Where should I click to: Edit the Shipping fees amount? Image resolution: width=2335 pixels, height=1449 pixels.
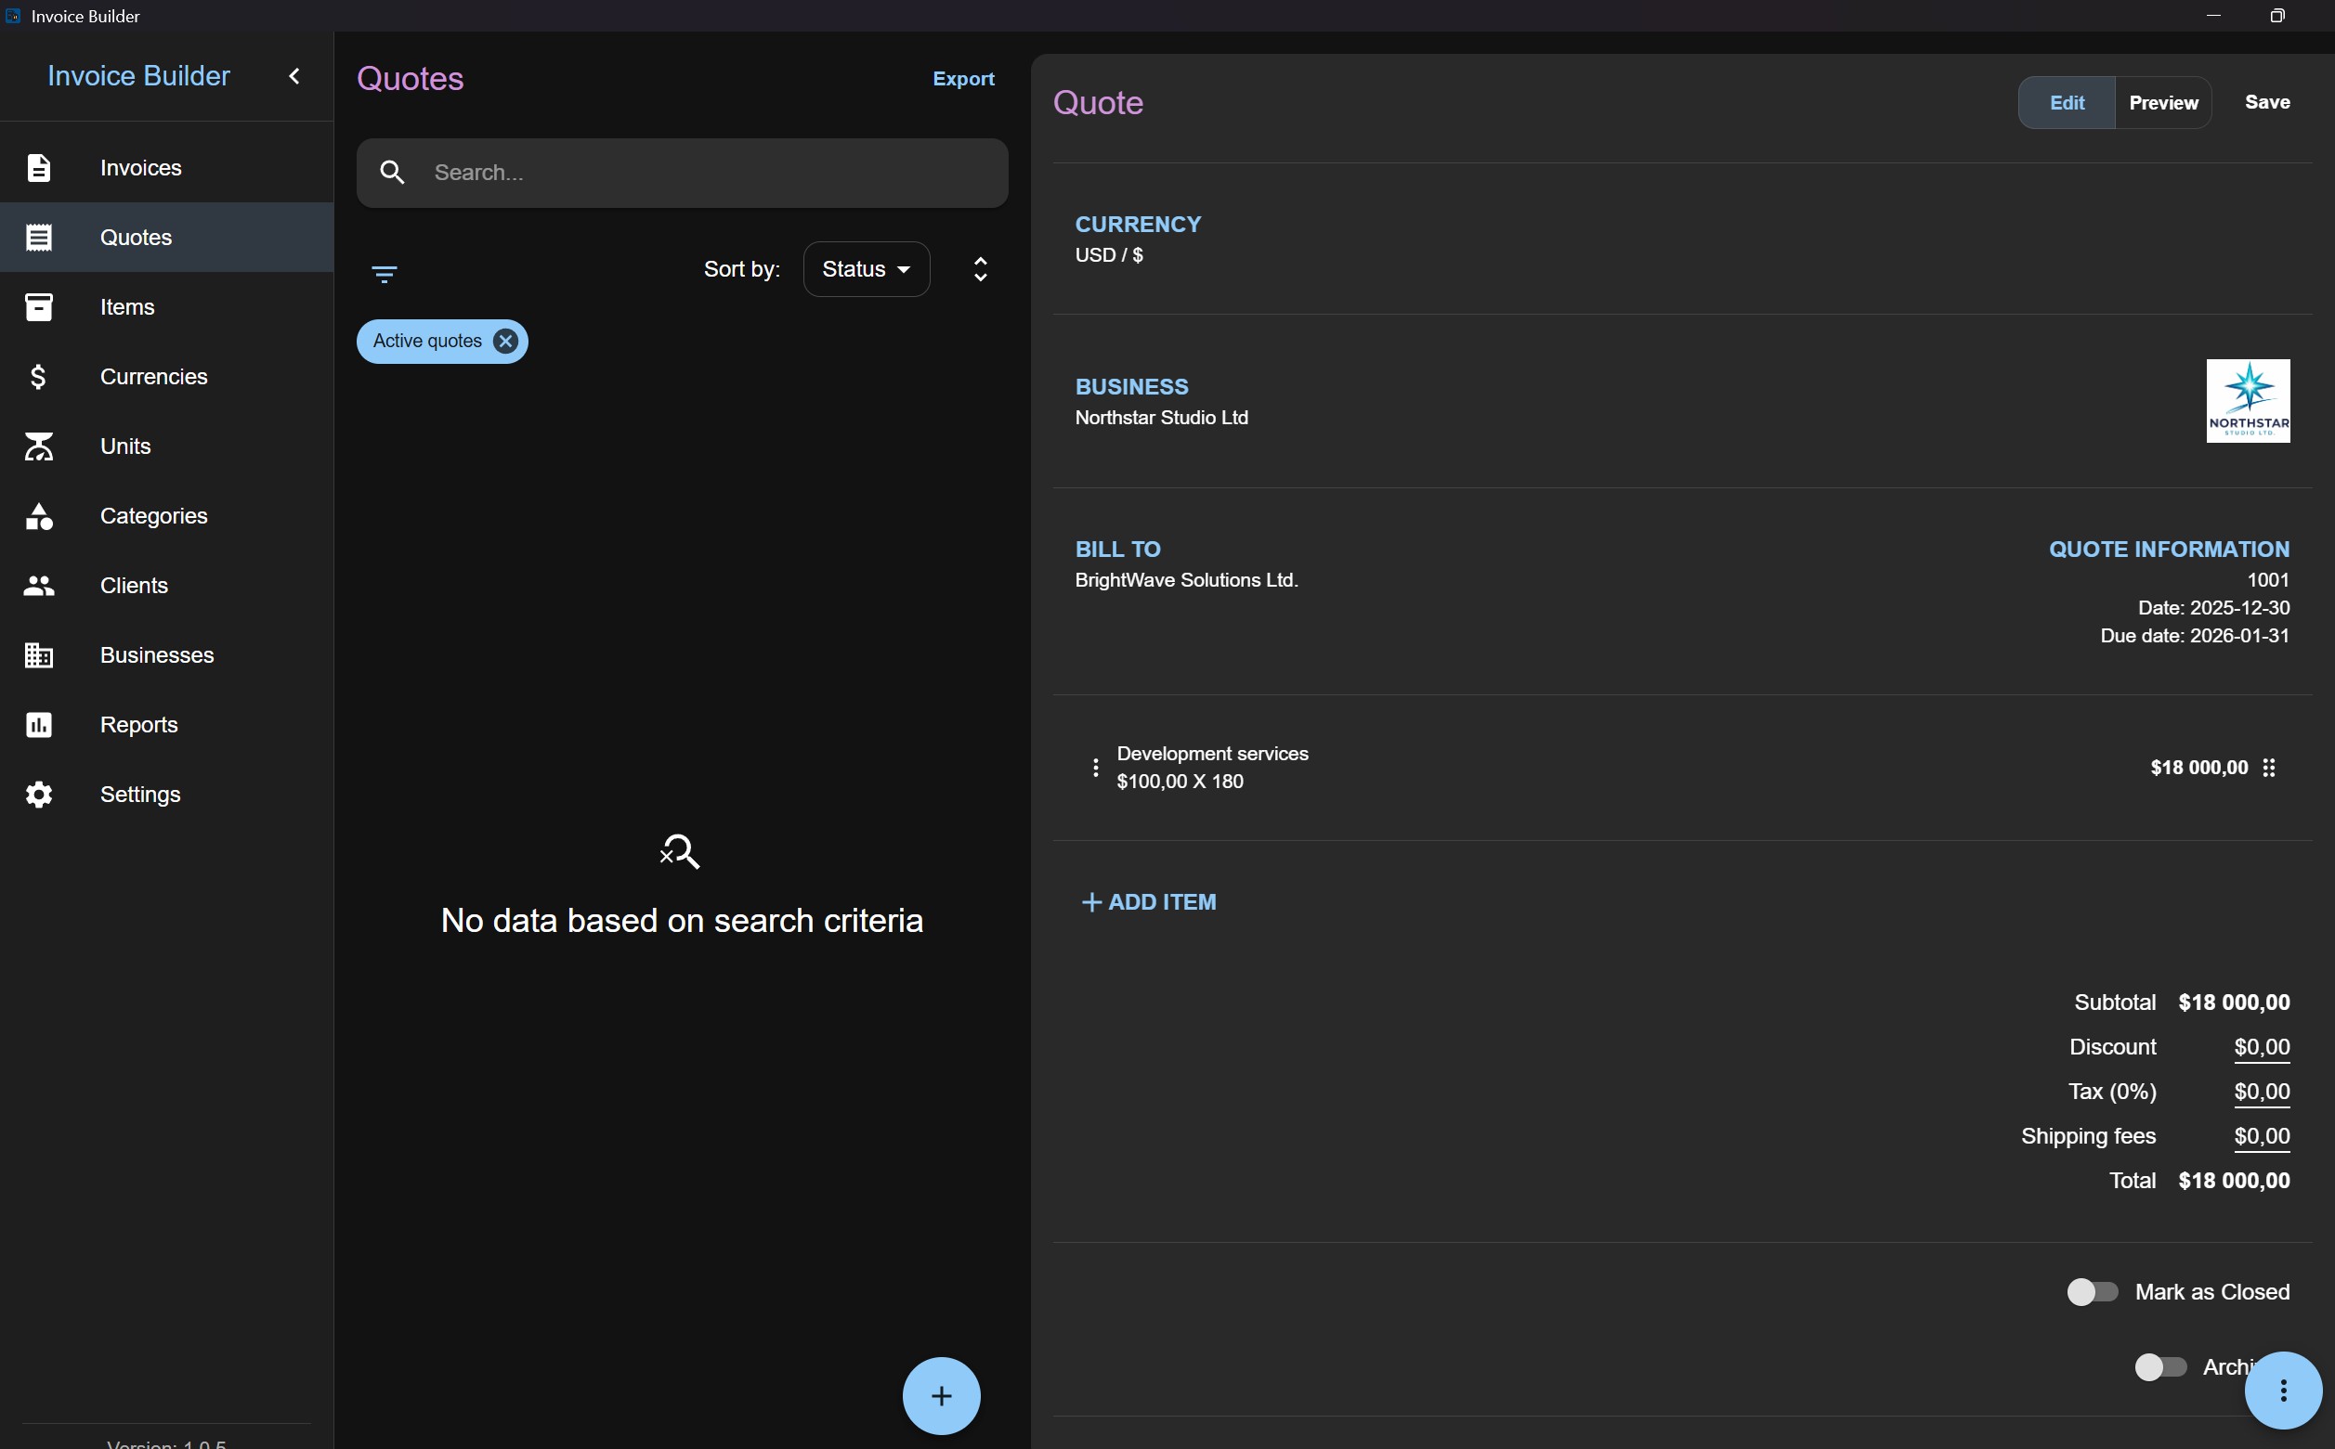click(2262, 1136)
